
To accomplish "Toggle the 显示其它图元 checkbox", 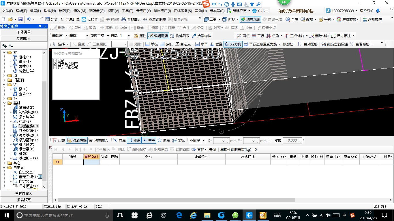I will (x=55, y=64).
